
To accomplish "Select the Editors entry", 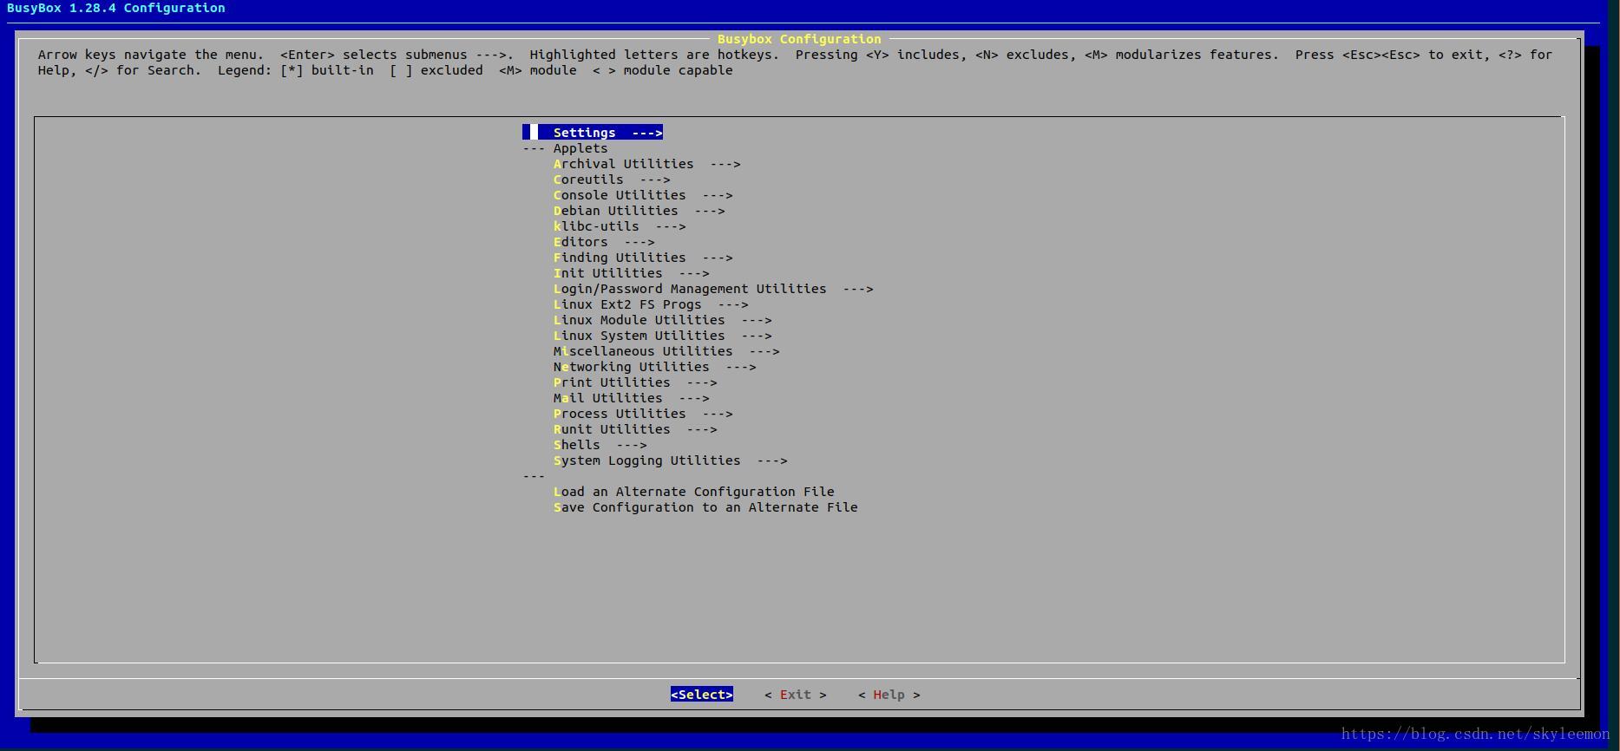I will 604,242.
